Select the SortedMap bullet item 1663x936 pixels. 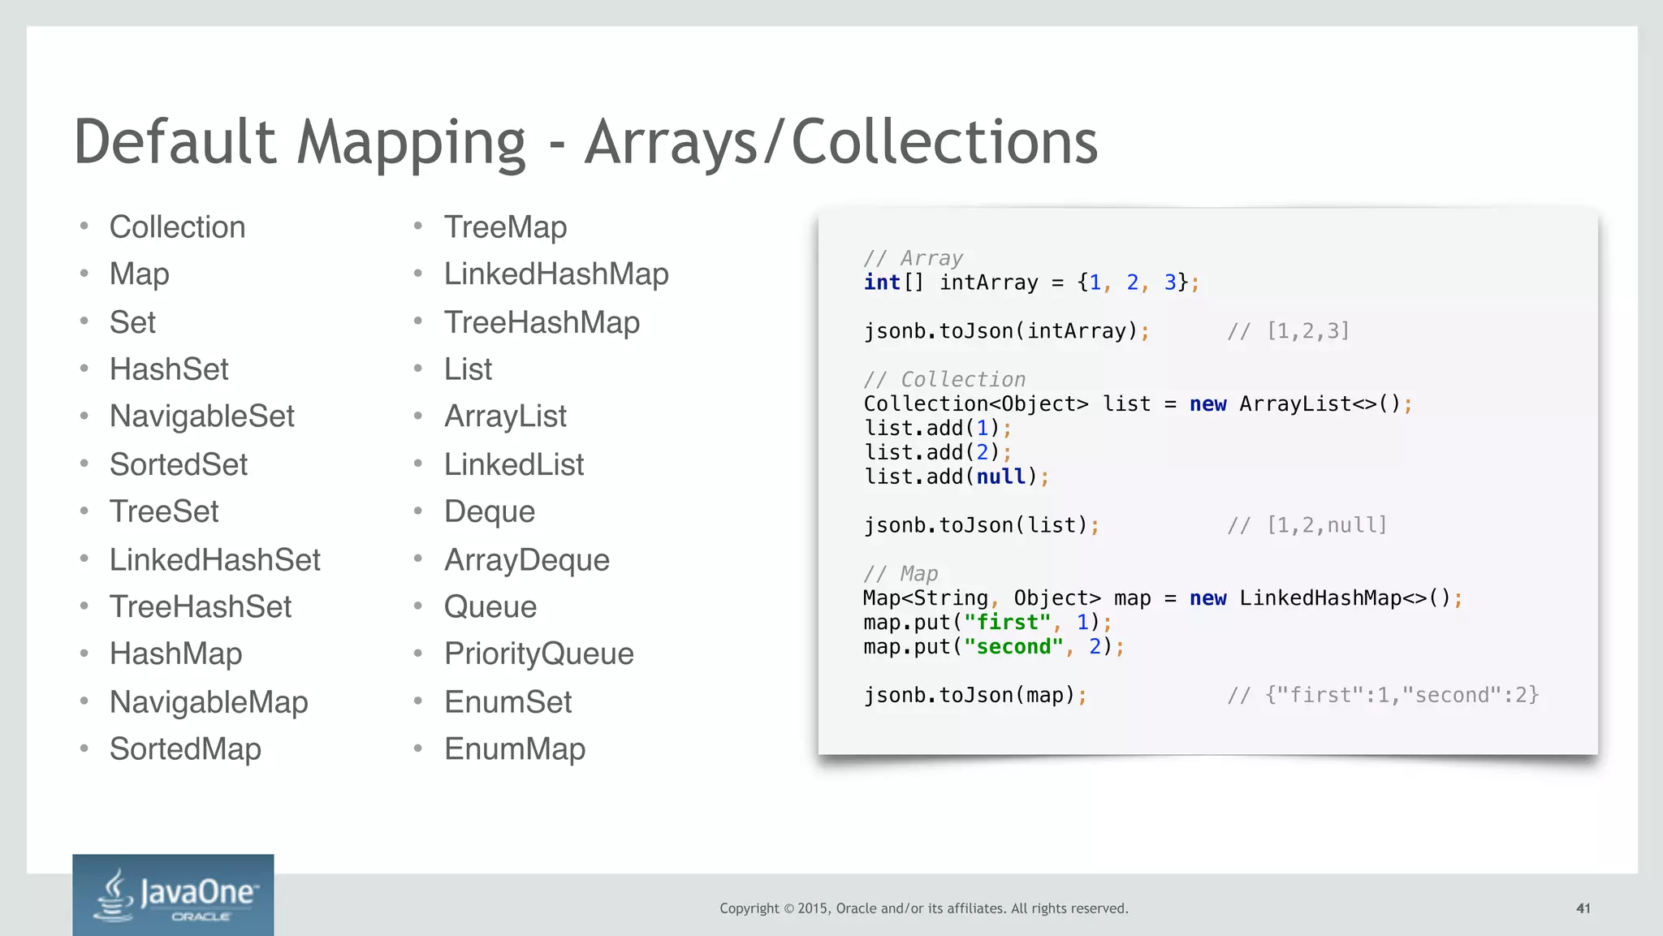[185, 749]
